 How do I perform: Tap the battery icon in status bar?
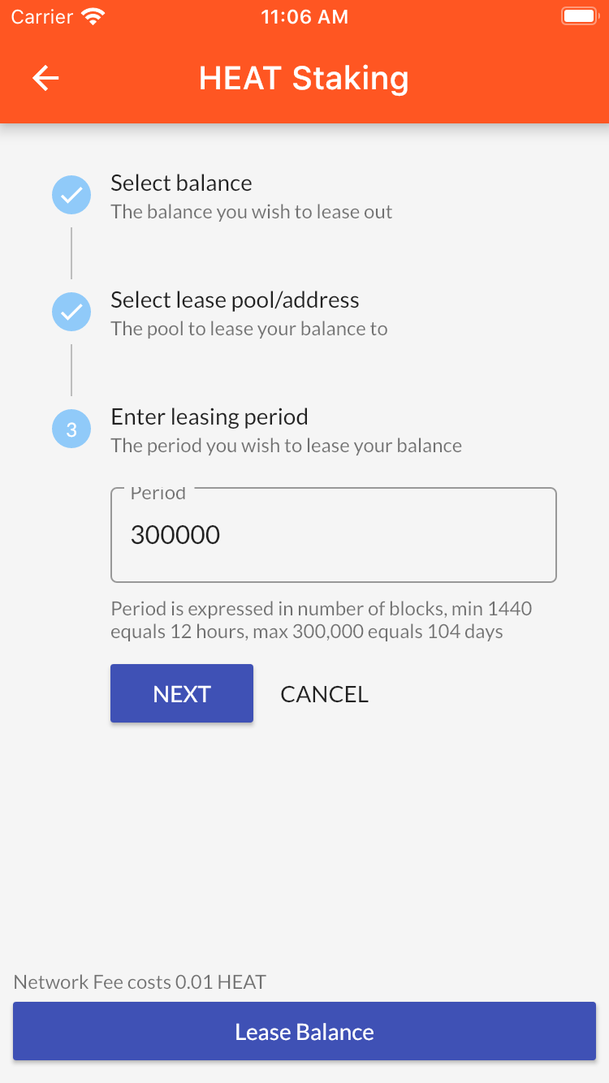(x=579, y=16)
